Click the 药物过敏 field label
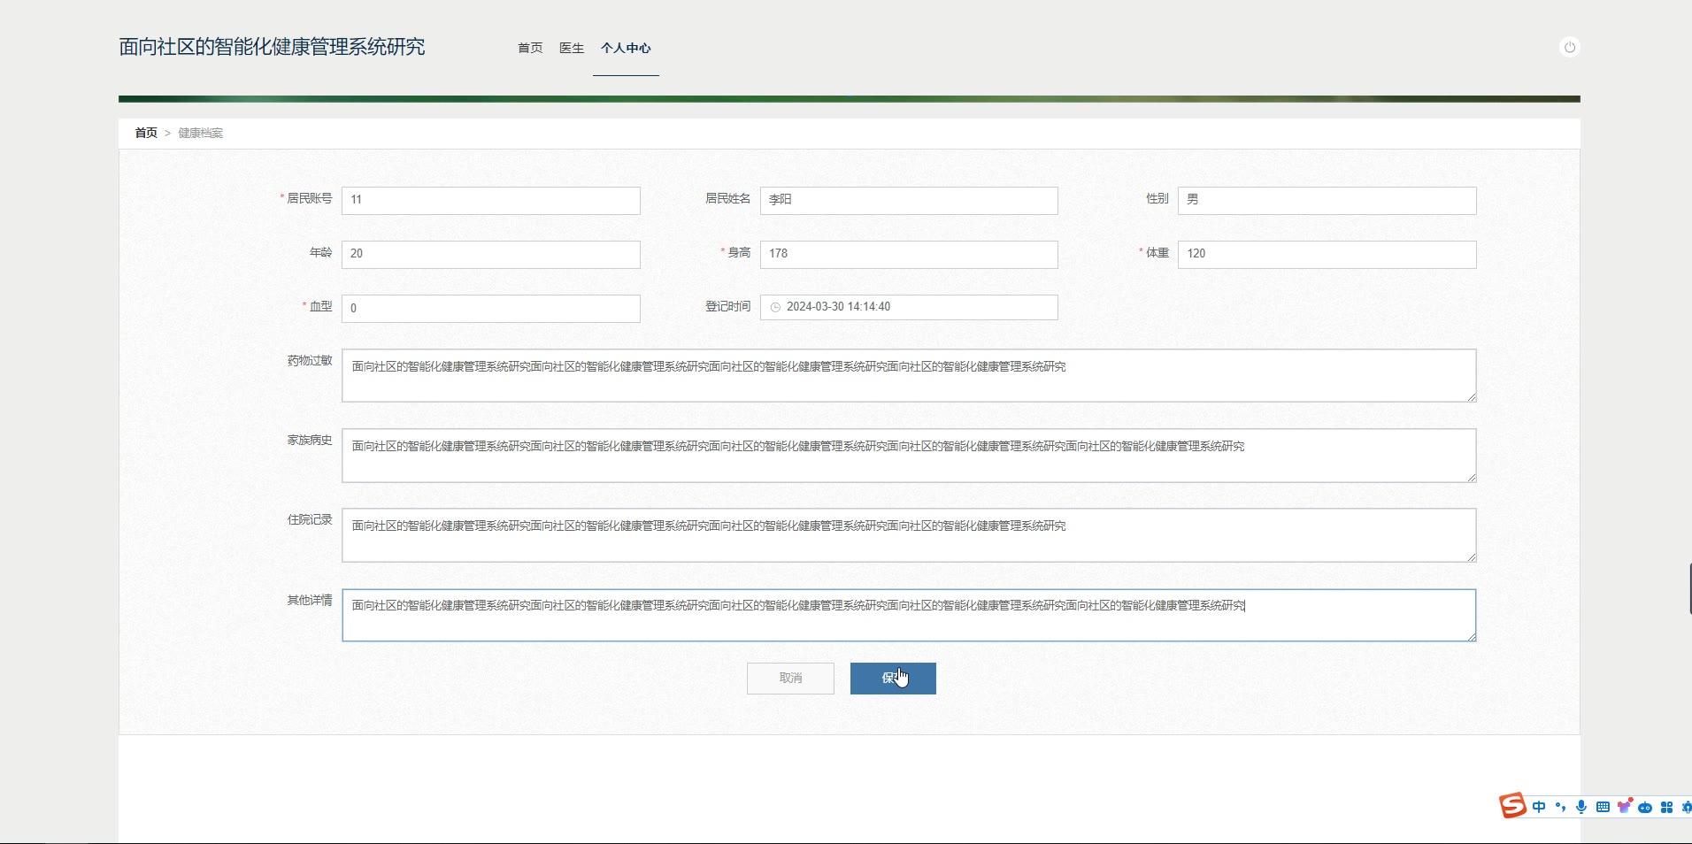 point(309,360)
